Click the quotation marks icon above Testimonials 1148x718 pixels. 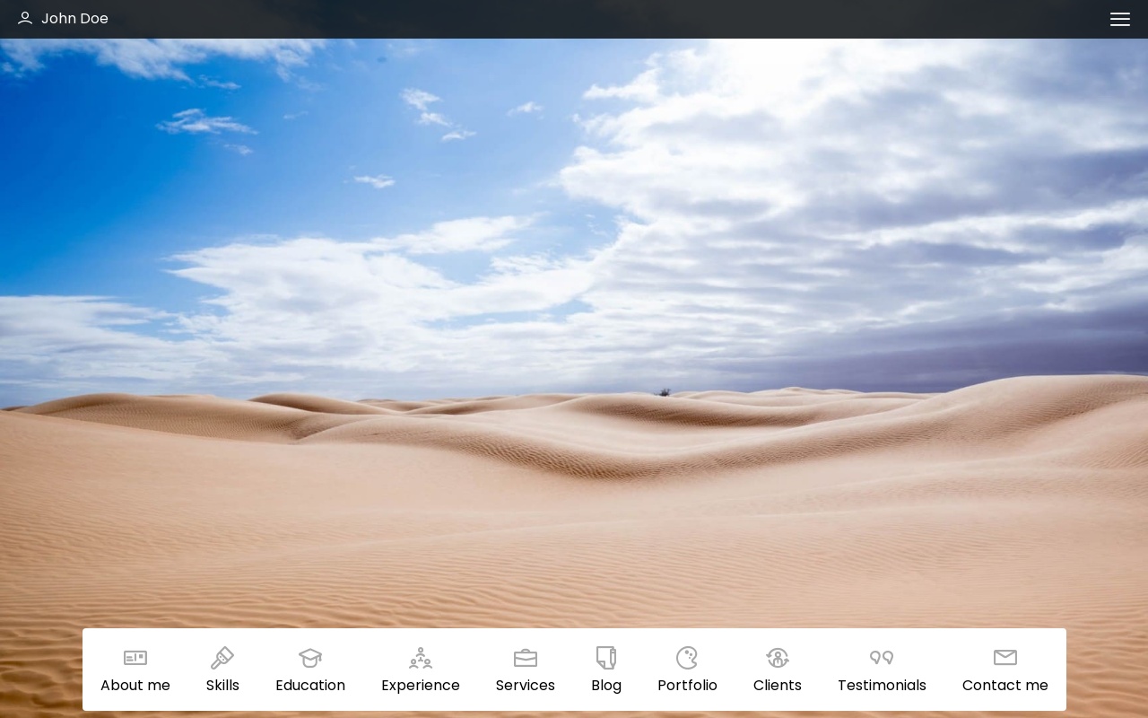[x=882, y=658]
